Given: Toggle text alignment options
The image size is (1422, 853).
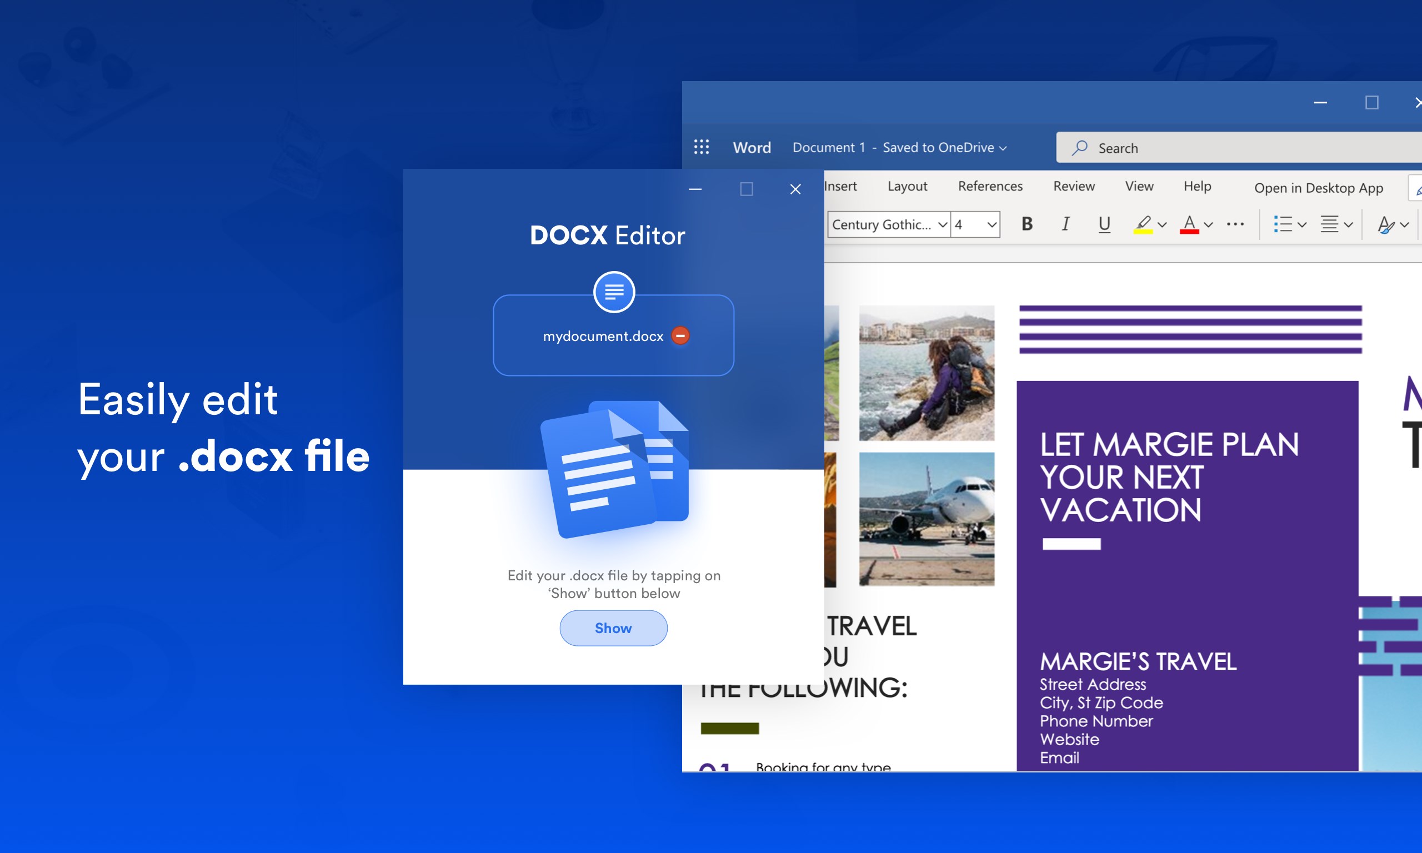Looking at the screenshot, I should coord(1330,224).
